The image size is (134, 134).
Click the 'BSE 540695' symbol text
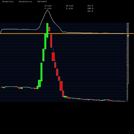tap(42, 2)
